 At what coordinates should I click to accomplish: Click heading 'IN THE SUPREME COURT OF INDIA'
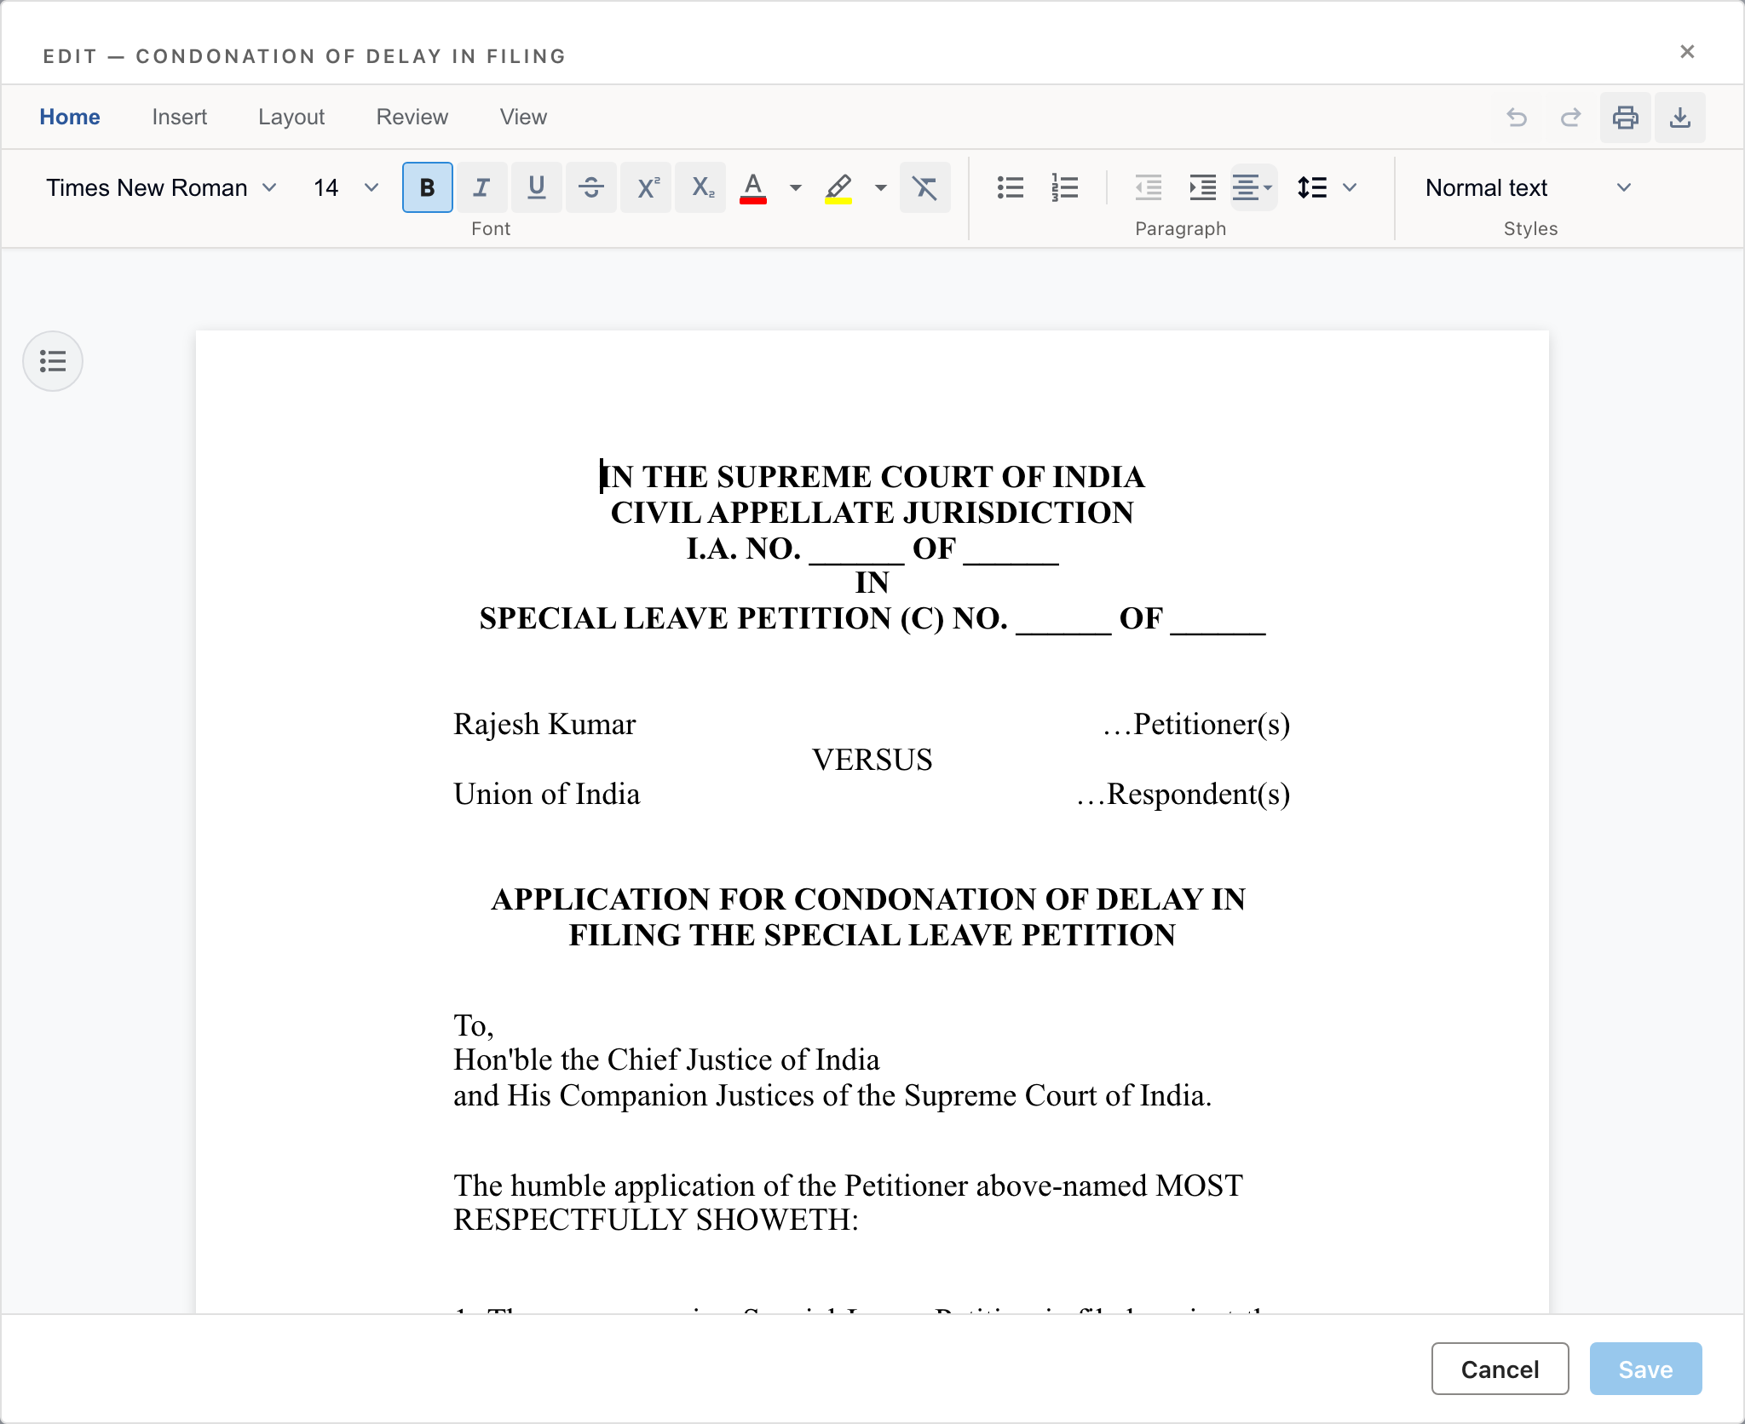tap(872, 477)
